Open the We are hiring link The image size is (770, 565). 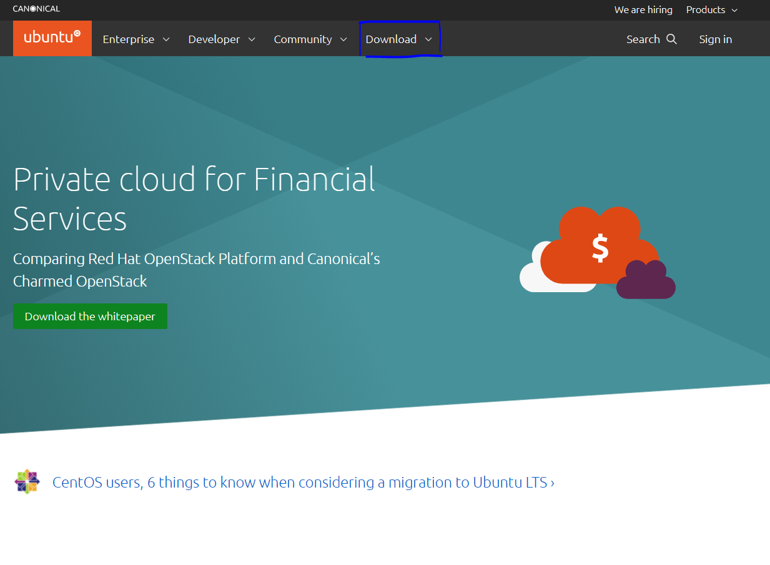click(x=643, y=9)
